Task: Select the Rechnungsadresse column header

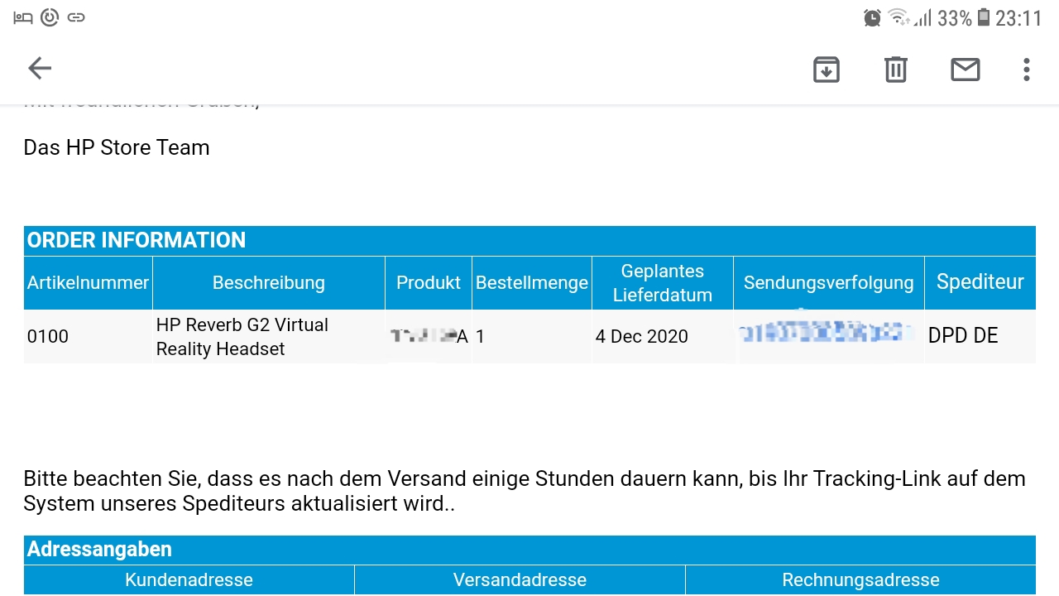Action: click(860, 580)
